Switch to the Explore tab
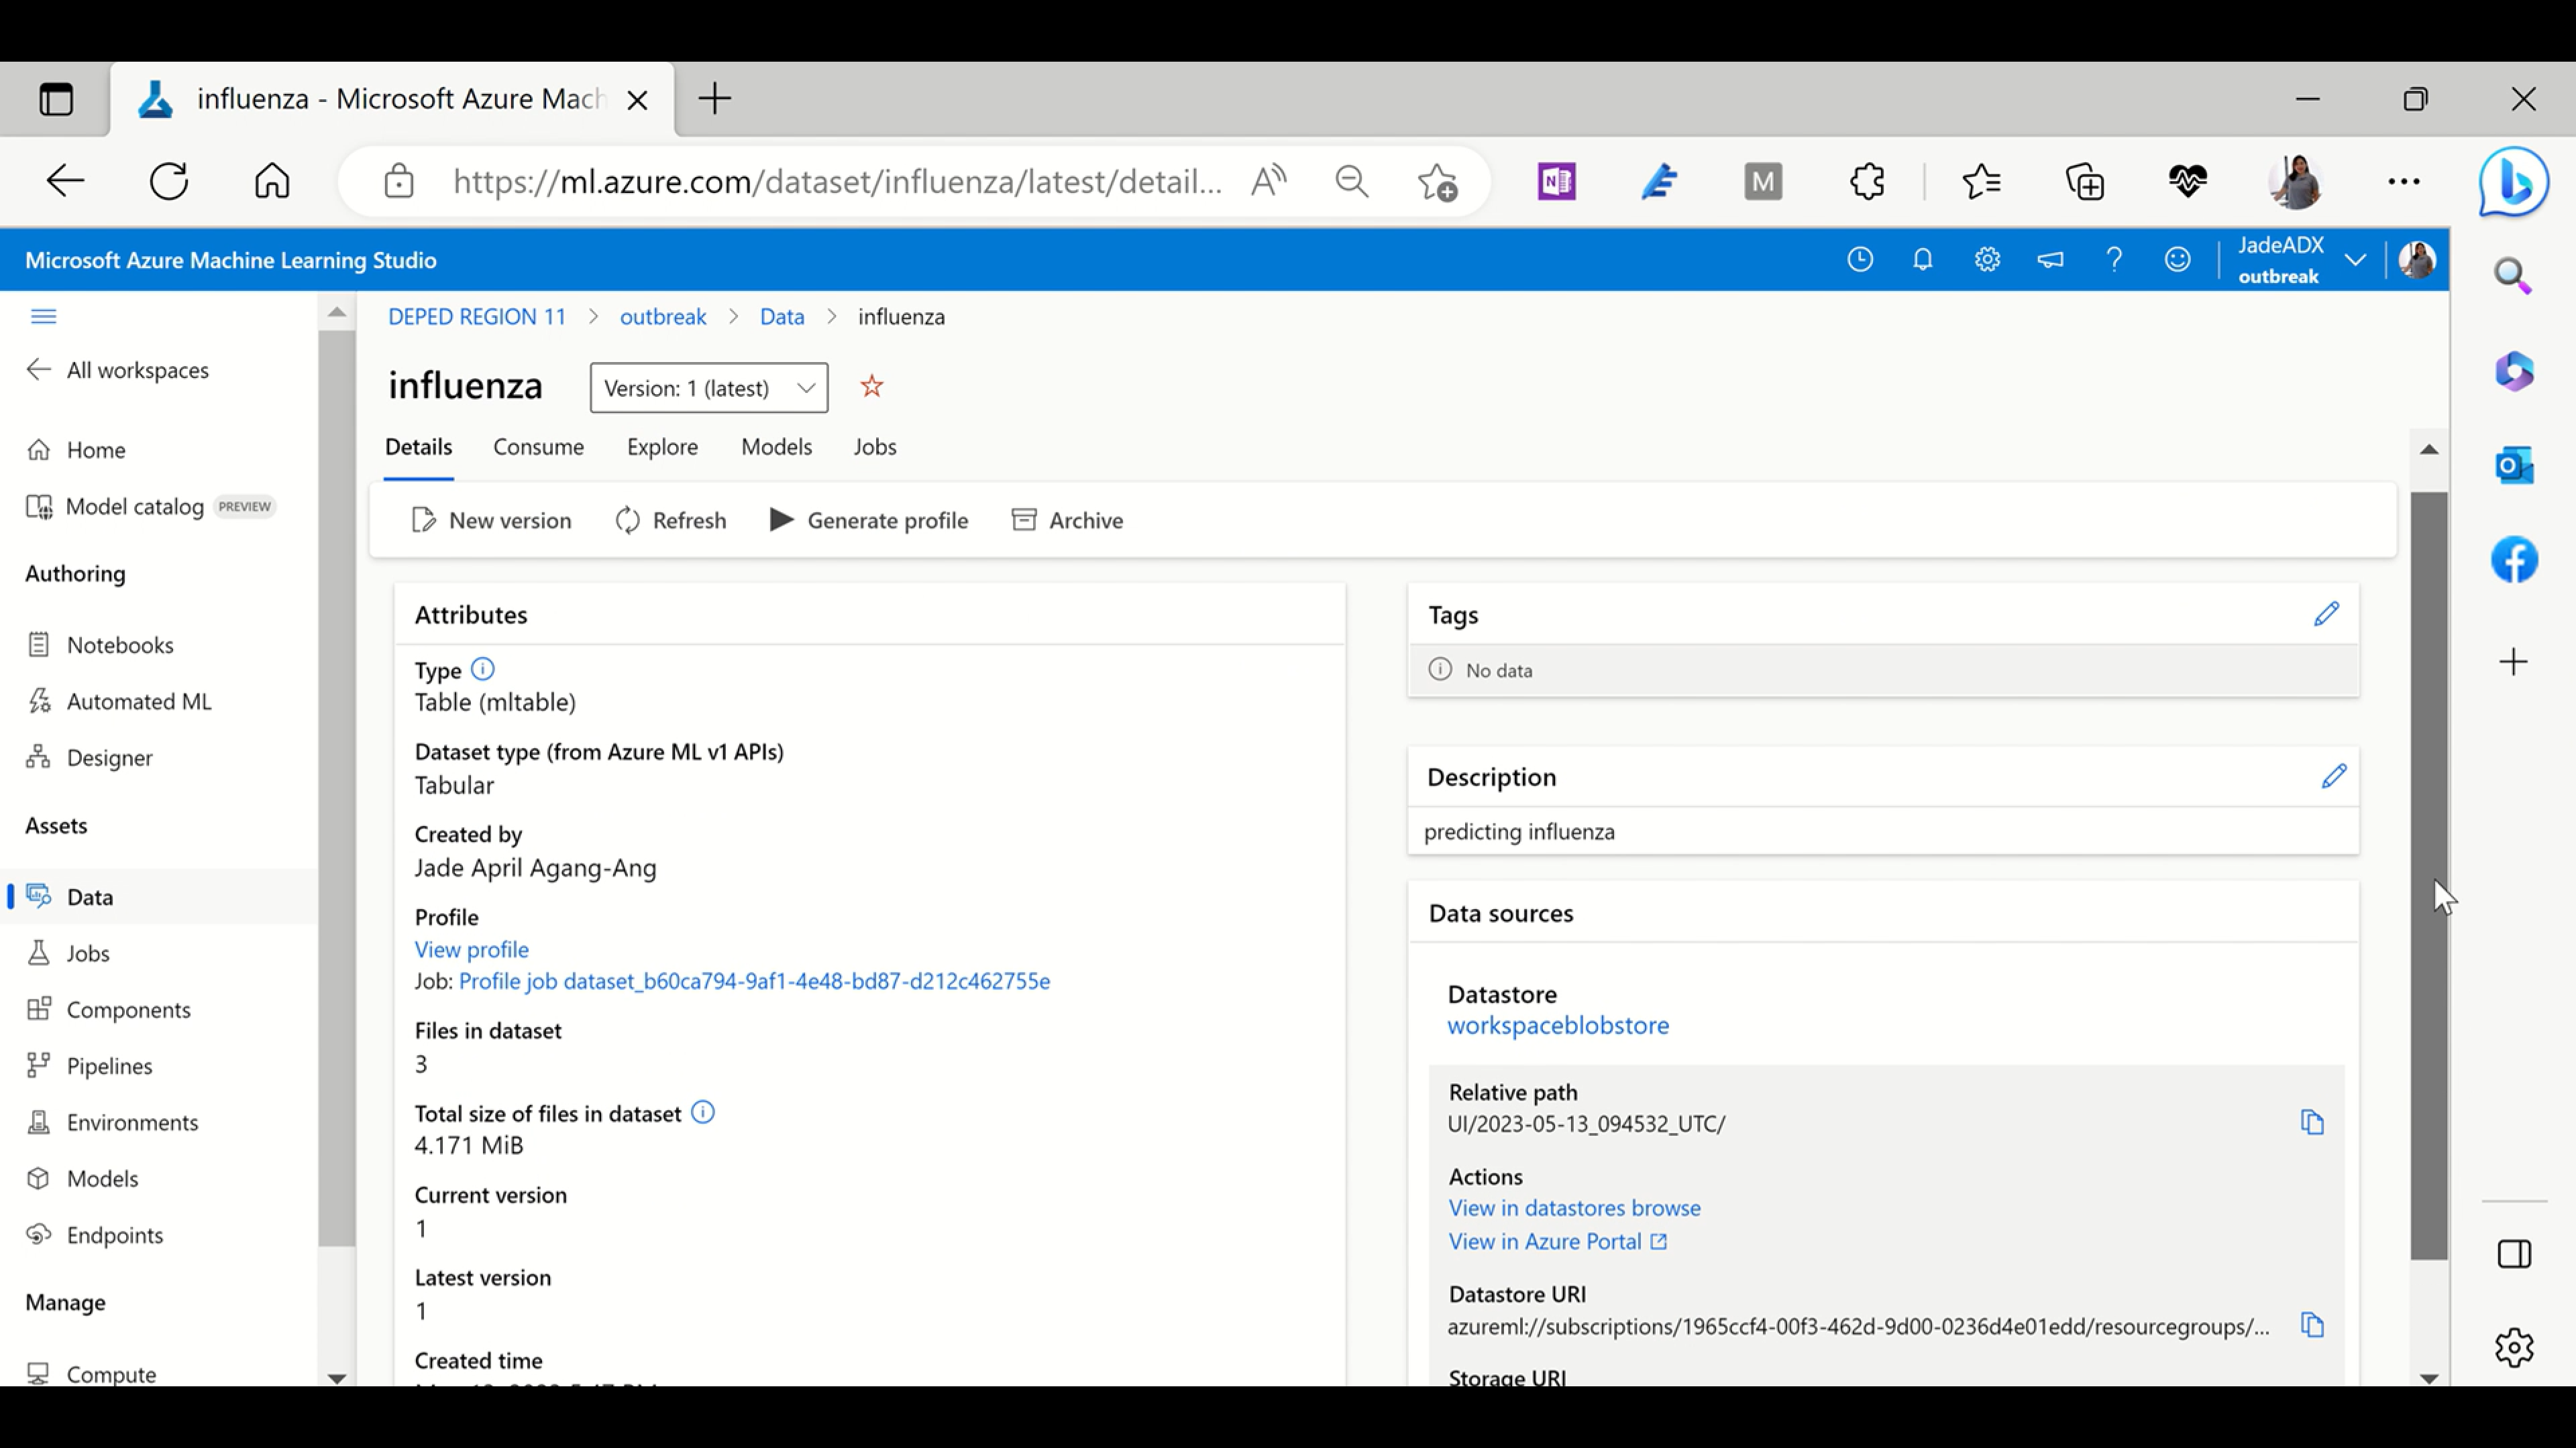The height and width of the screenshot is (1448, 2576). point(661,446)
